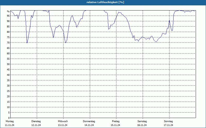206x128 pixels.
Task: Click the y-axis value '40'
Action: 8,75
